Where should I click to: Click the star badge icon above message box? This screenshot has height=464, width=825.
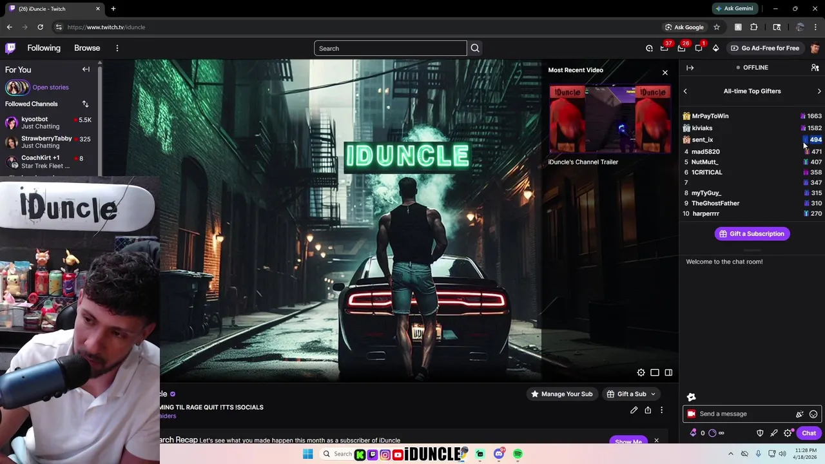tap(692, 397)
